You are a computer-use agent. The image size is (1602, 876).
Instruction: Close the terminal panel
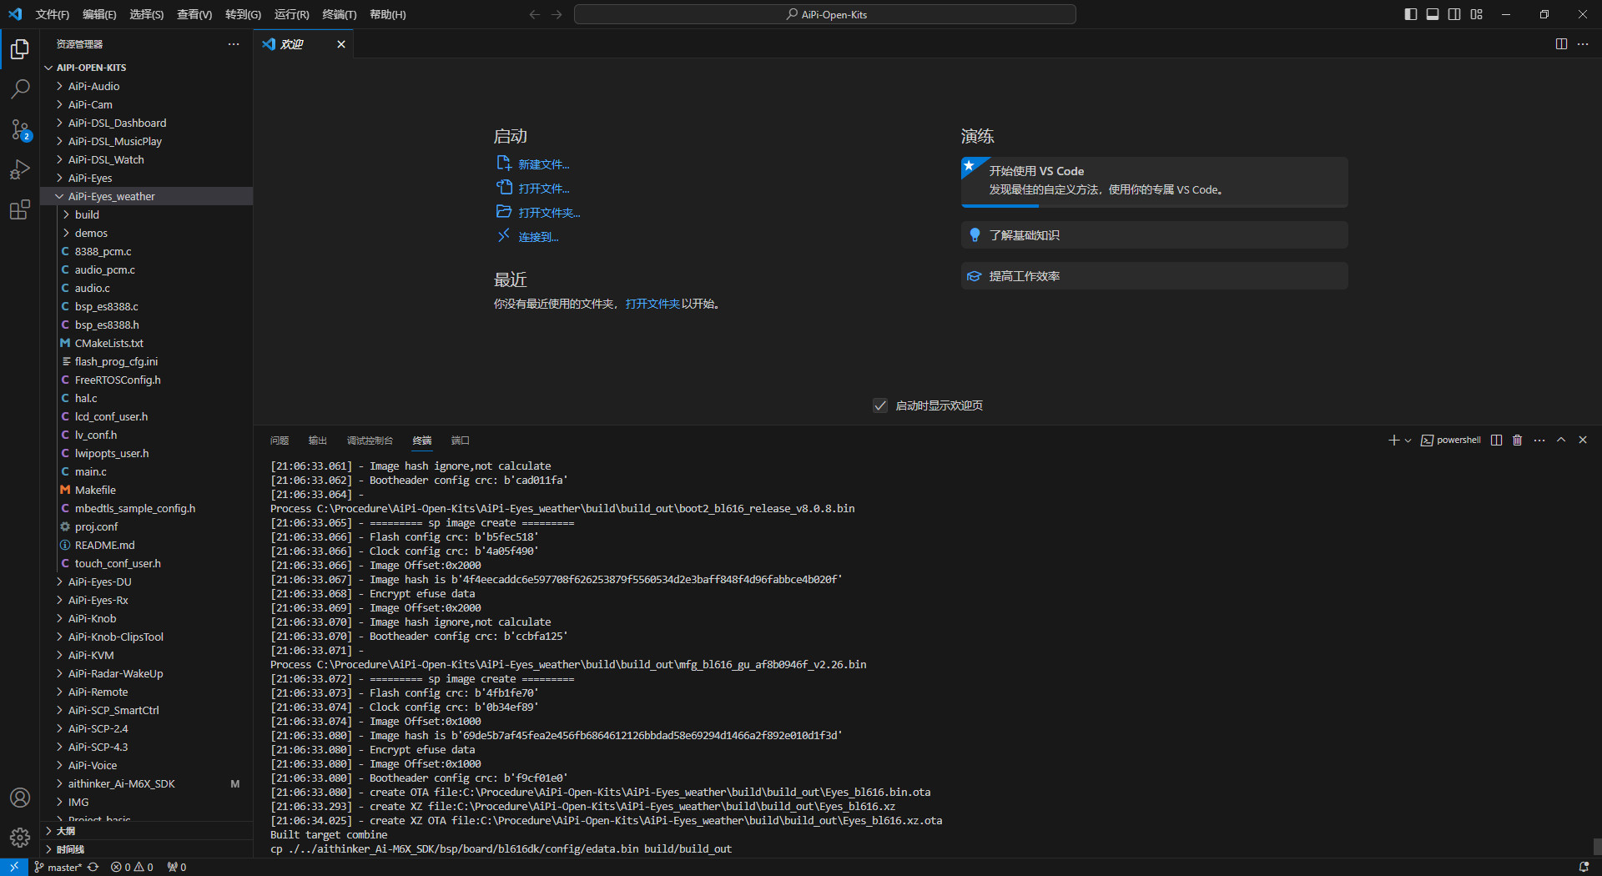pyautogui.click(x=1583, y=441)
